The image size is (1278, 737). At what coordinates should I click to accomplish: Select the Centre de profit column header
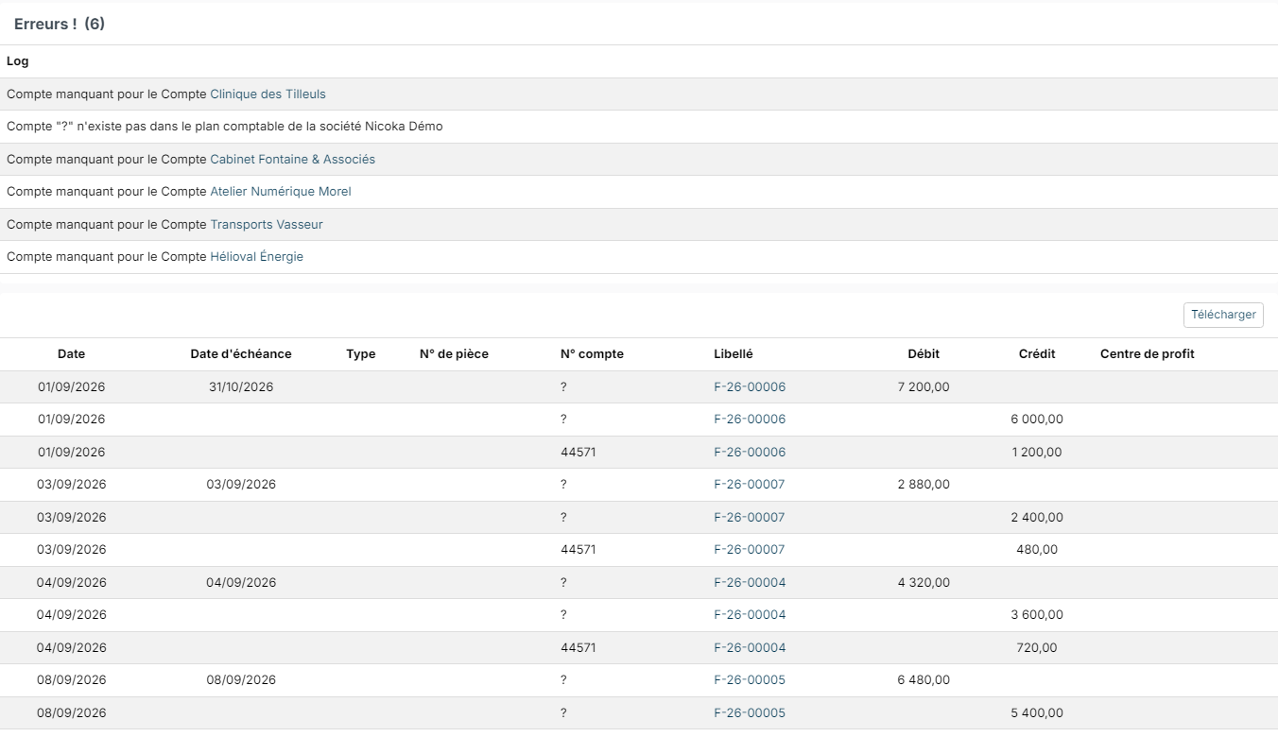point(1148,353)
